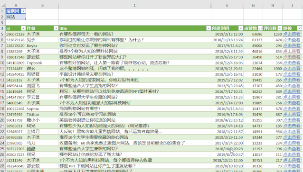Open the 链接 column filter dropdown
The width and height of the screenshot is (303, 172).
pyautogui.click(x=299, y=28)
